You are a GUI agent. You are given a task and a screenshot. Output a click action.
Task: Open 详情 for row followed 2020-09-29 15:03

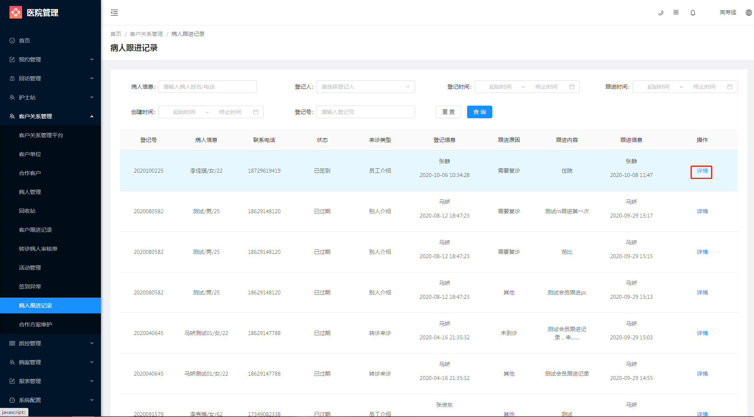point(702,333)
